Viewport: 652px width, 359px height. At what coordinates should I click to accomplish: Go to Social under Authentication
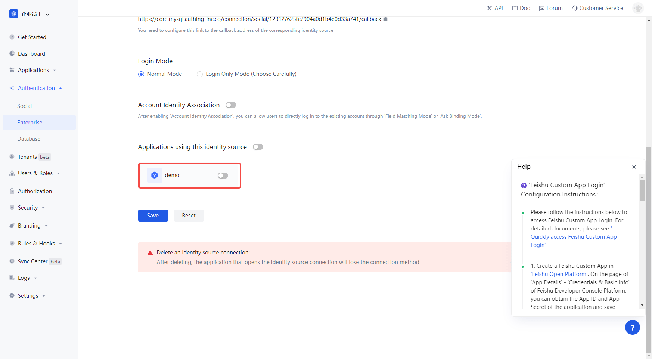(24, 106)
